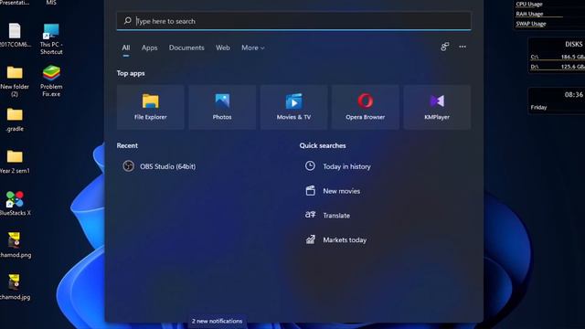Open search on phone/connected device icon

(444, 47)
